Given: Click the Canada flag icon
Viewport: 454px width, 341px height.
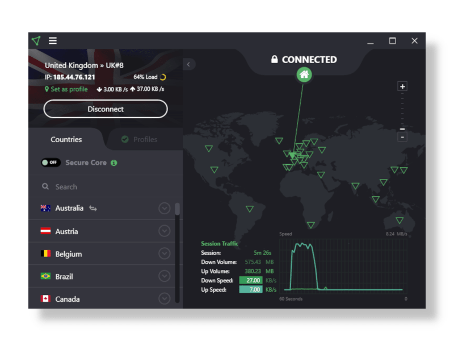Looking at the screenshot, I should tap(45, 298).
